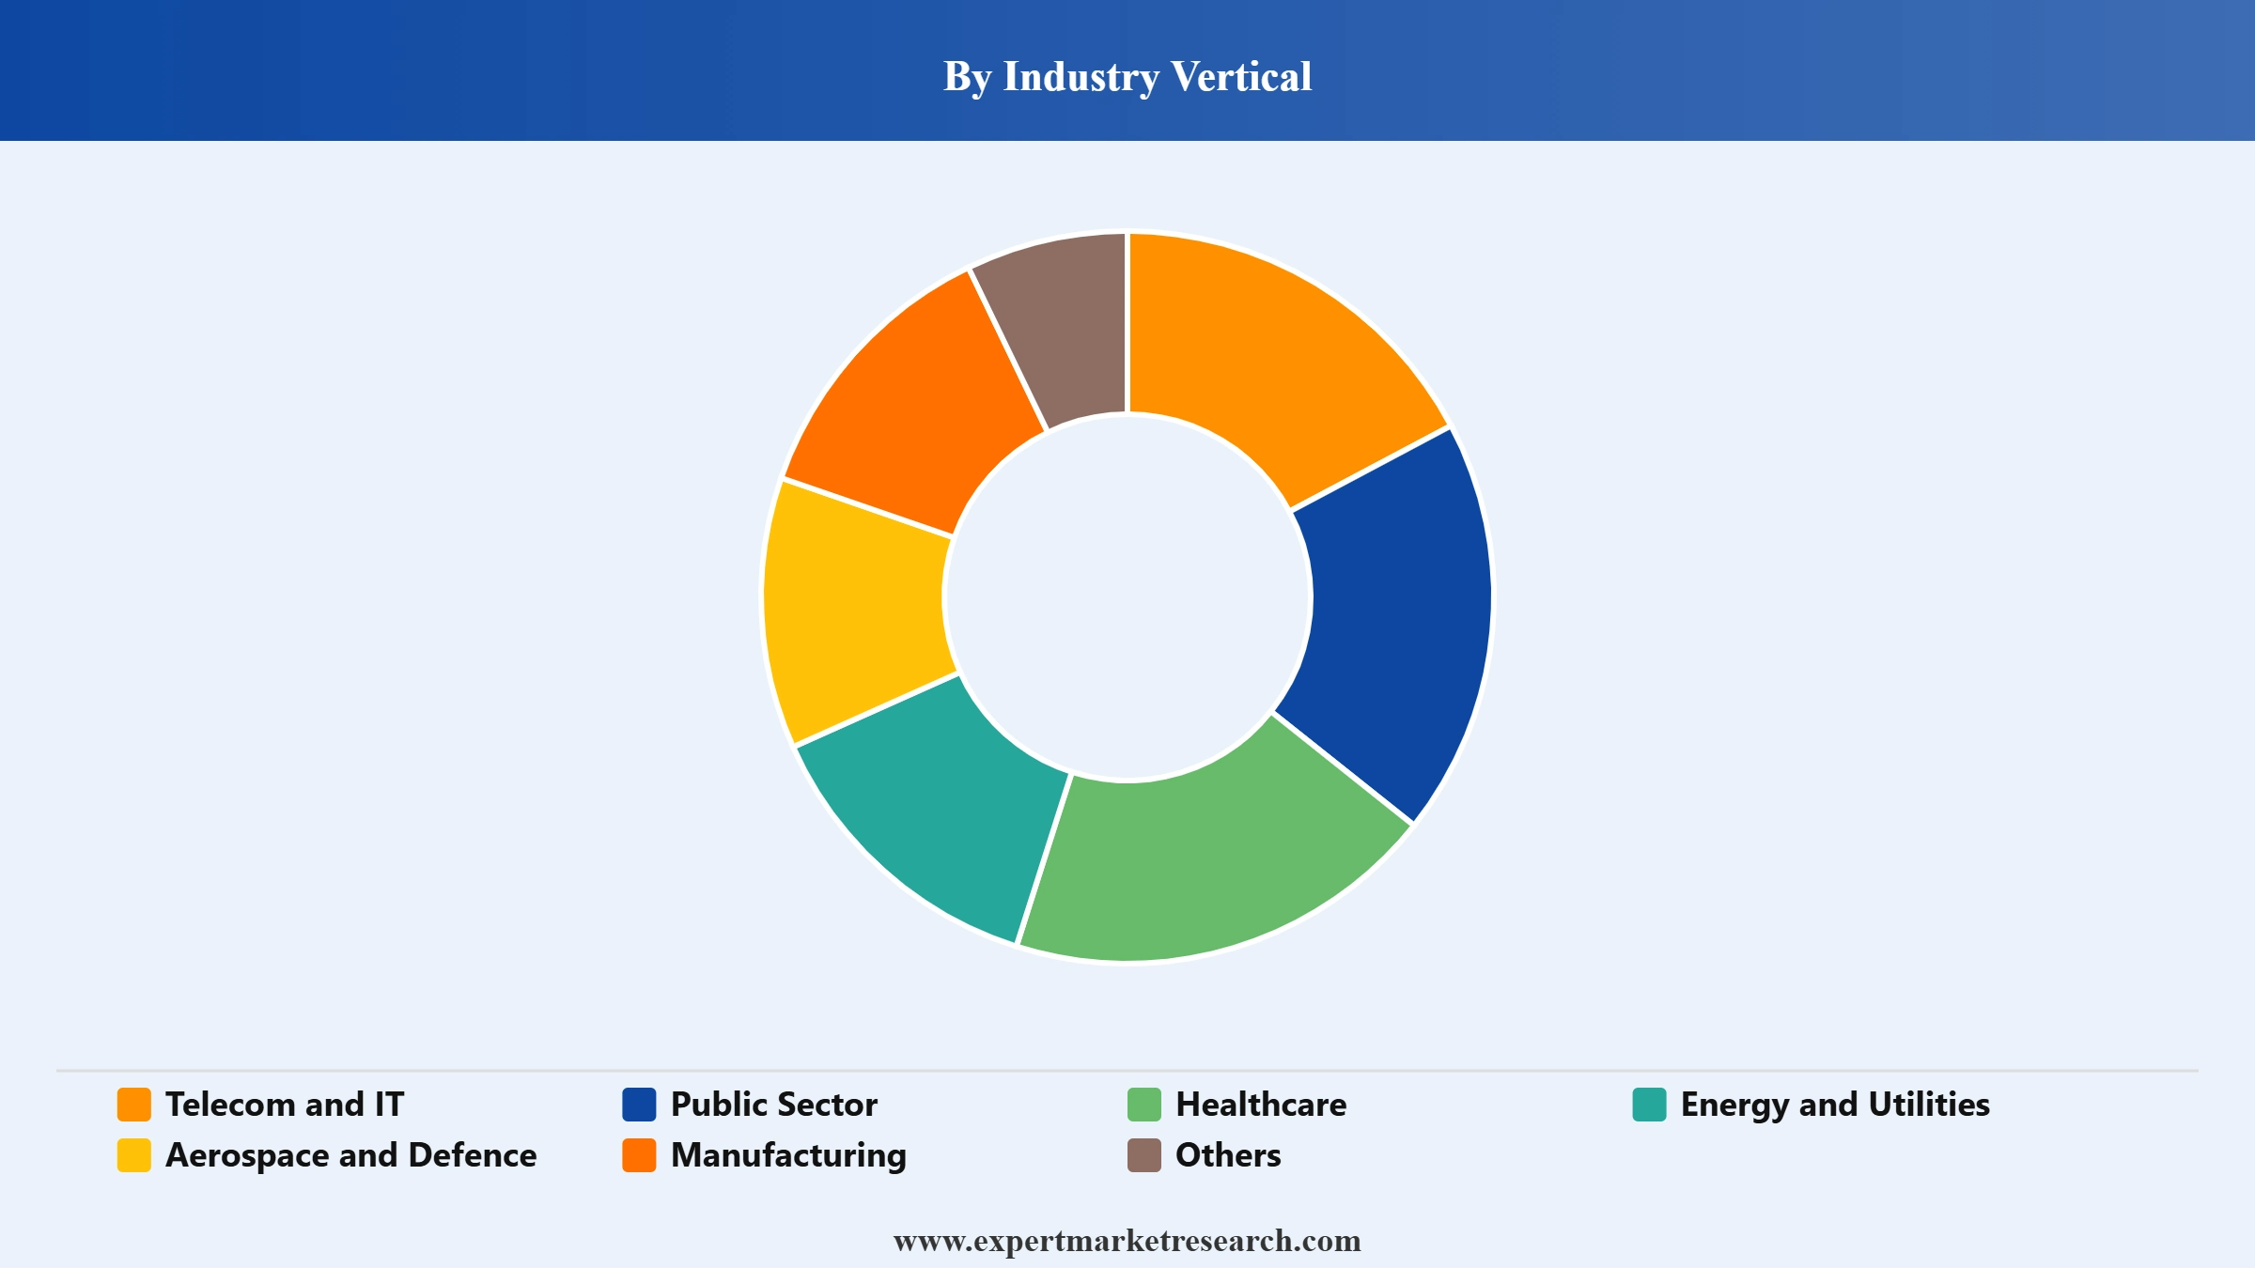Image resolution: width=2255 pixels, height=1268 pixels.
Task: Select the 'Manufacturing' legend label
Action: (x=789, y=1156)
